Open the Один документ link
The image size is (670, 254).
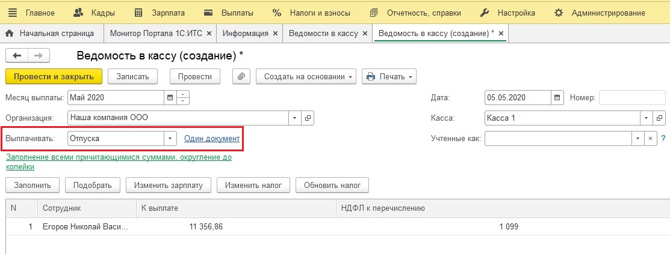[212, 139]
